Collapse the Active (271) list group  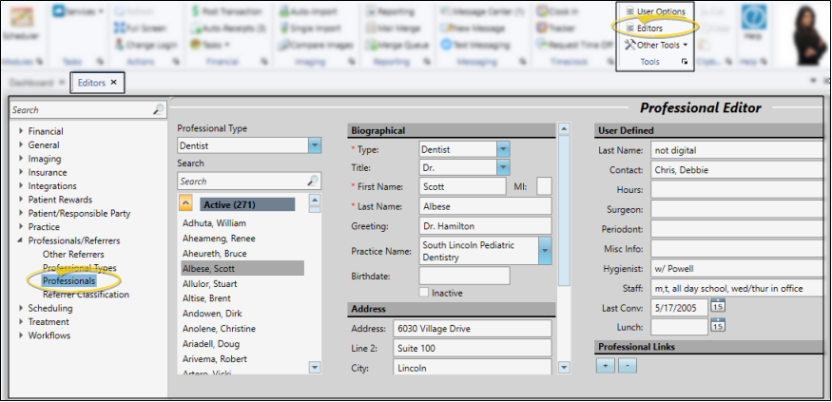[x=187, y=203]
